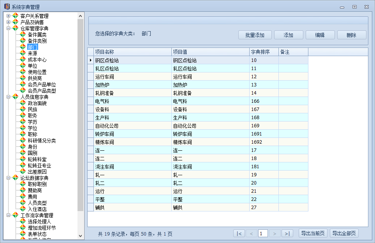Click the icon beside 出差原因 node

click(23, 172)
